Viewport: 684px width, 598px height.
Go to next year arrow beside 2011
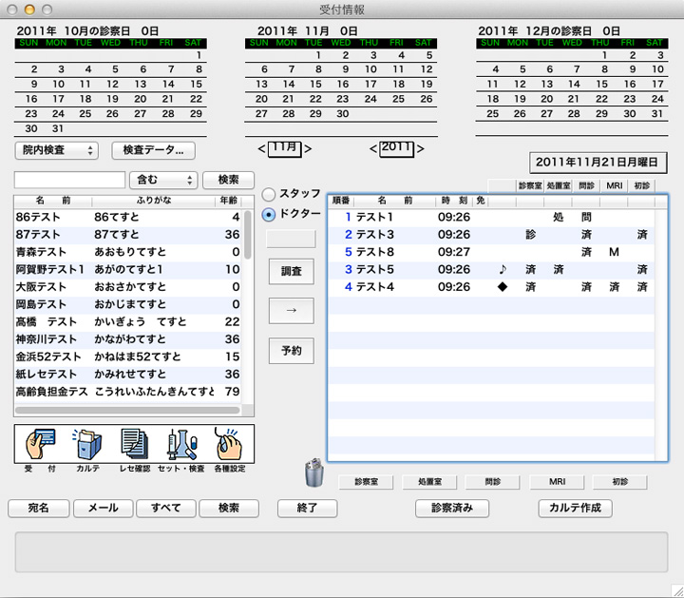(x=420, y=149)
